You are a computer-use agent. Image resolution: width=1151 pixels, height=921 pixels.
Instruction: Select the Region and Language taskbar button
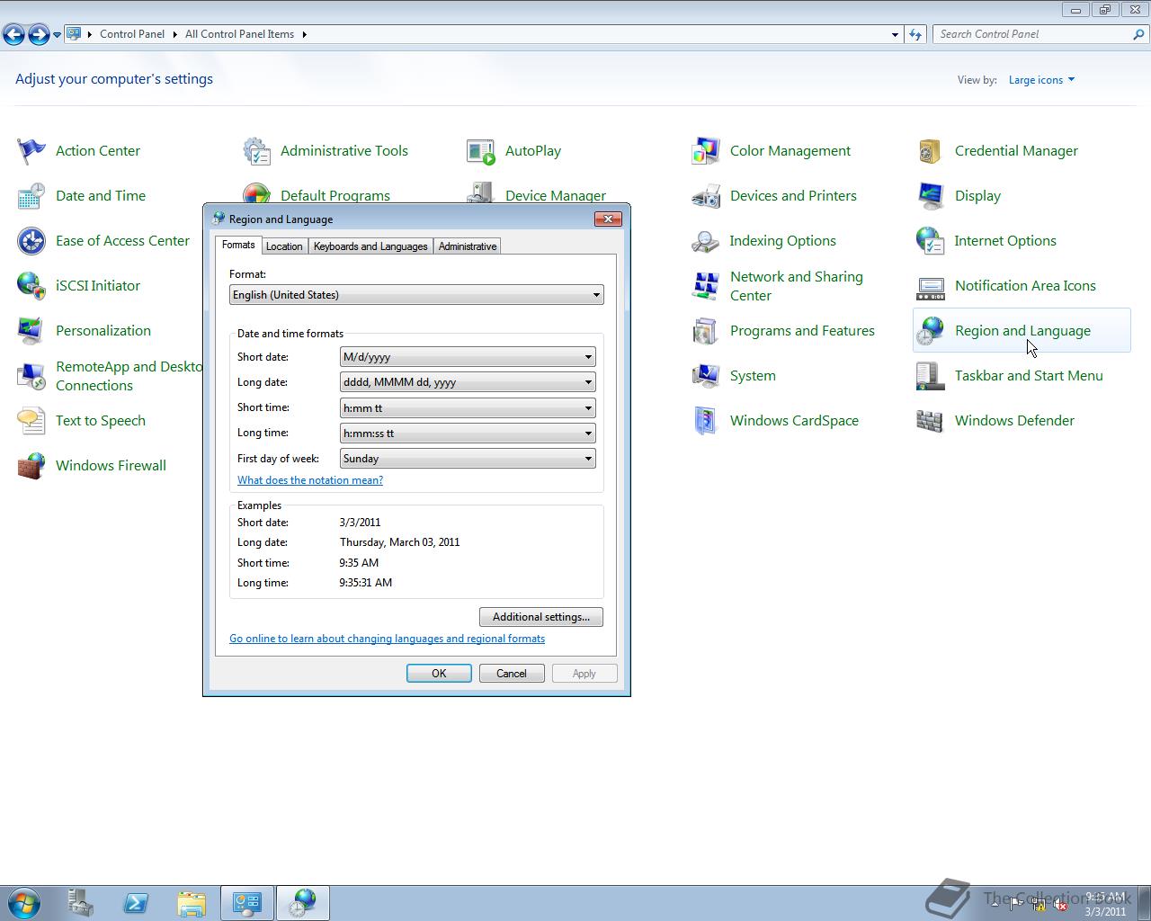[x=303, y=903]
